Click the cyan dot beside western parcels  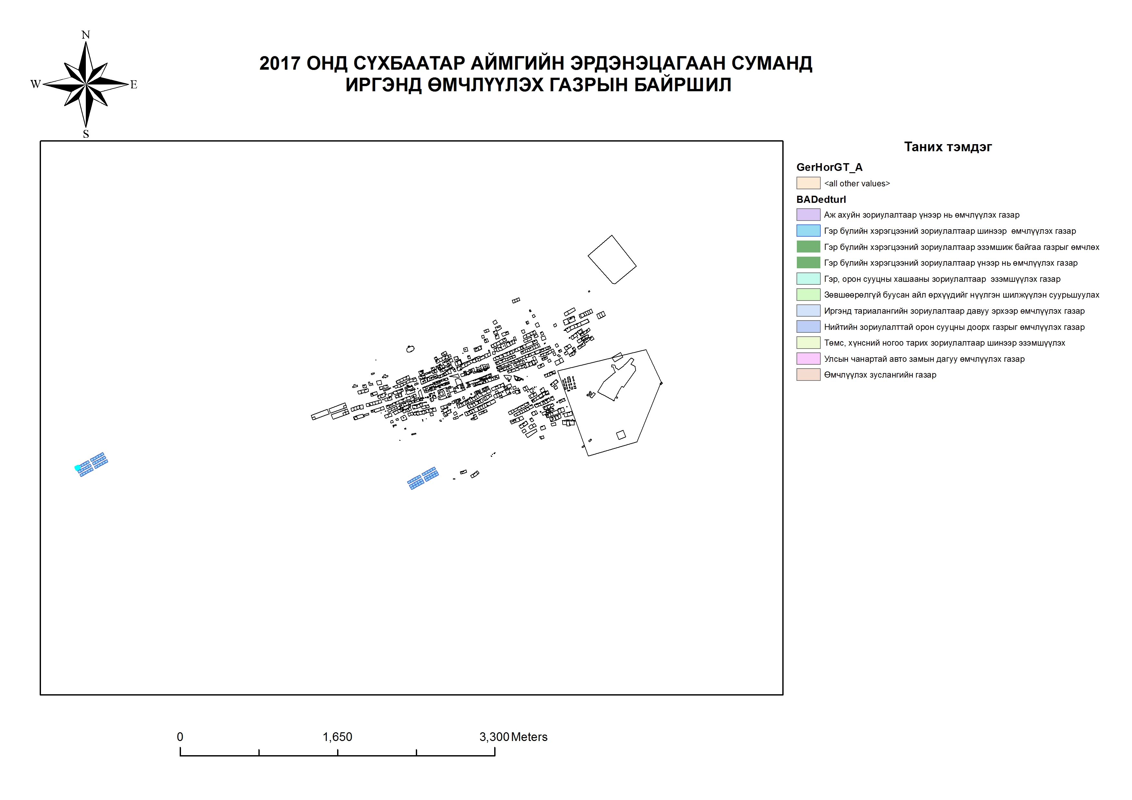(x=77, y=468)
